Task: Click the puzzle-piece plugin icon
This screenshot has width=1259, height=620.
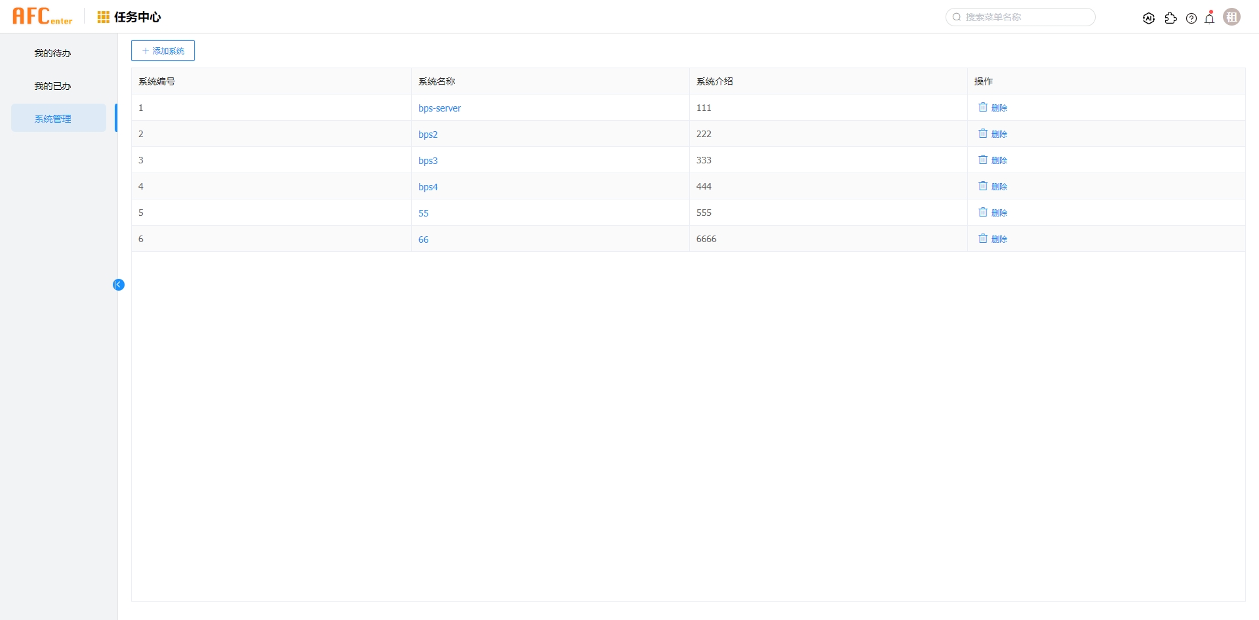Action: (1170, 18)
